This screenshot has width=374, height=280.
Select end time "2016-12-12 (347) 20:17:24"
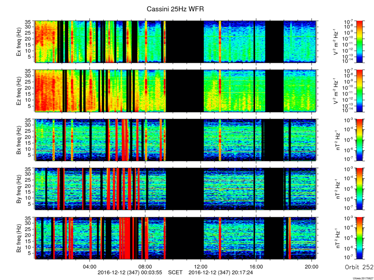tap(221, 272)
